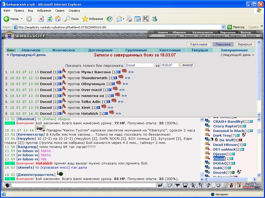Click the Messenger people icon in IE toolbar
This screenshot has height=198, width=265.
tap(154, 19)
